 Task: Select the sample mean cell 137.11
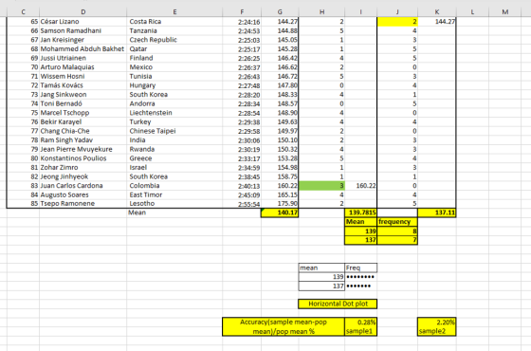point(437,212)
